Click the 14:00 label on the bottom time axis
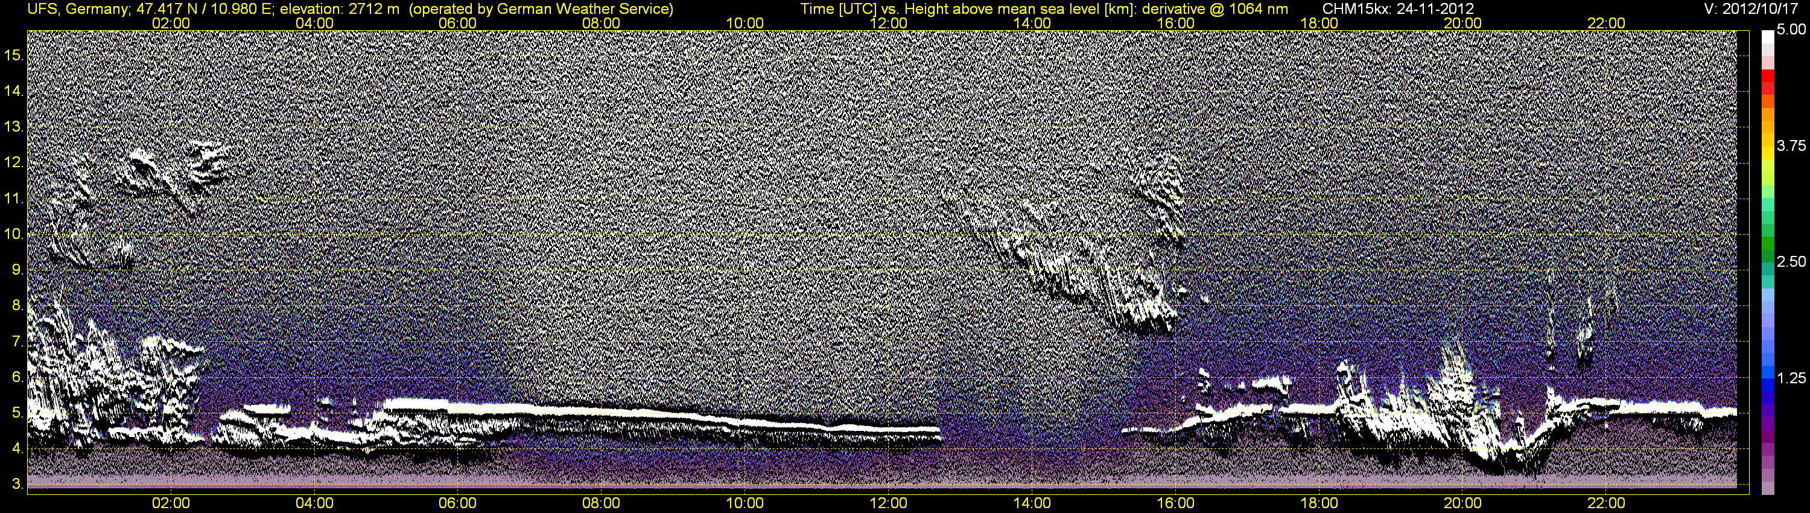 (1032, 503)
